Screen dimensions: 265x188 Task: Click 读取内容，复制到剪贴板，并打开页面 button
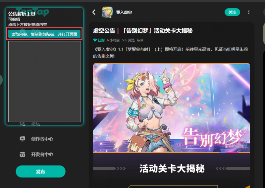coord(44,34)
